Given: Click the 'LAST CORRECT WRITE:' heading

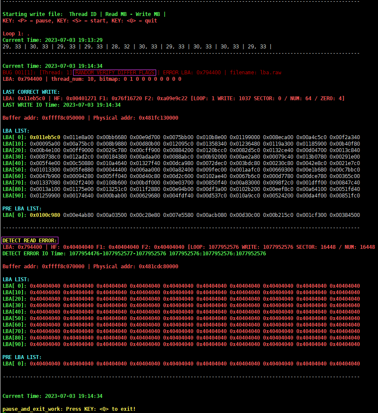Looking at the screenshot, I should (31, 92).
